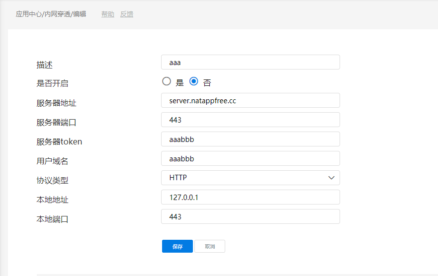
Task: Go to 应用中心 in the breadcrumb
Action: (29, 14)
